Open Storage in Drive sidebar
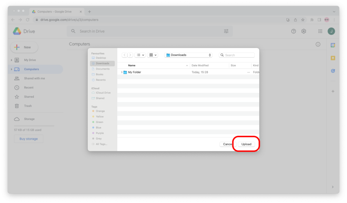 coord(29,119)
